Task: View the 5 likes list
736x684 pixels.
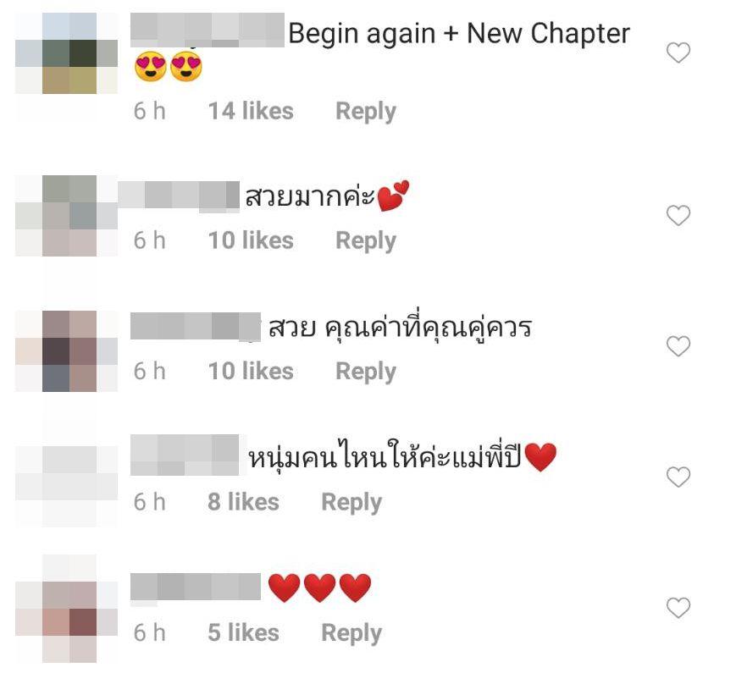Action: 243,633
